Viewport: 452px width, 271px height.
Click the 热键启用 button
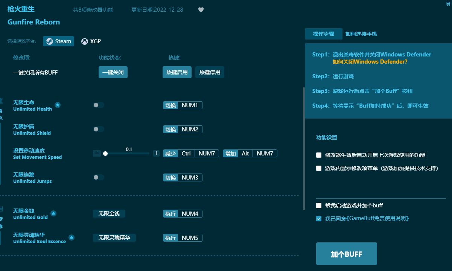[177, 72]
